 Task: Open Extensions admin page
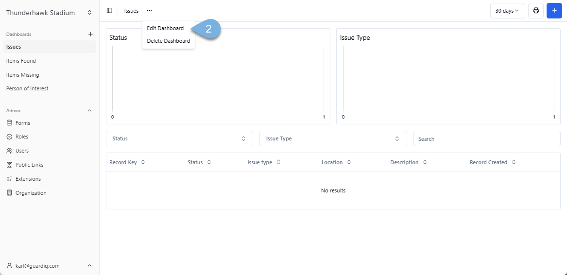[x=28, y=179]
